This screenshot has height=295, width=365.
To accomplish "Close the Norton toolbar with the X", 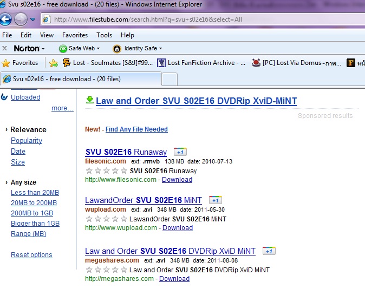I will (x=4, y=48).
